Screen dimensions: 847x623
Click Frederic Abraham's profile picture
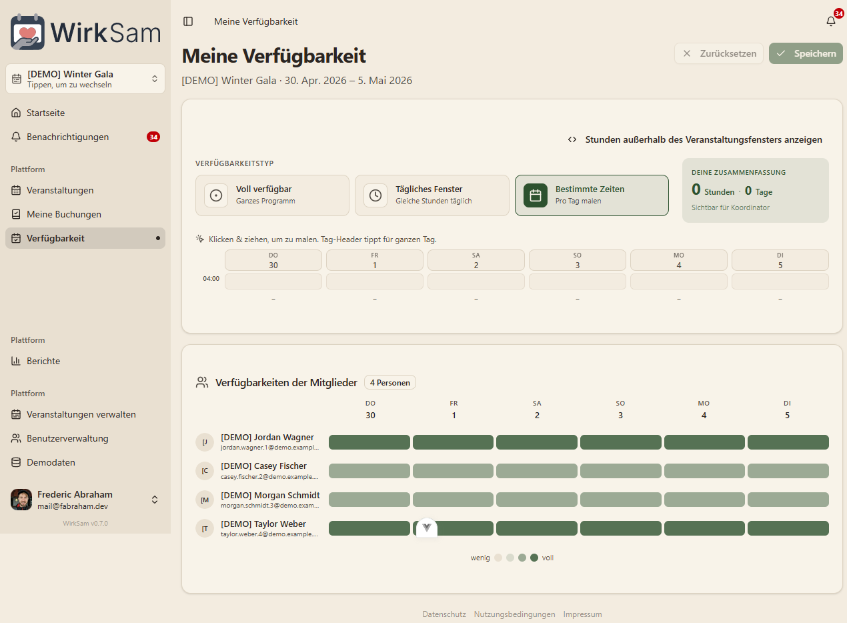tap(21, 500)
